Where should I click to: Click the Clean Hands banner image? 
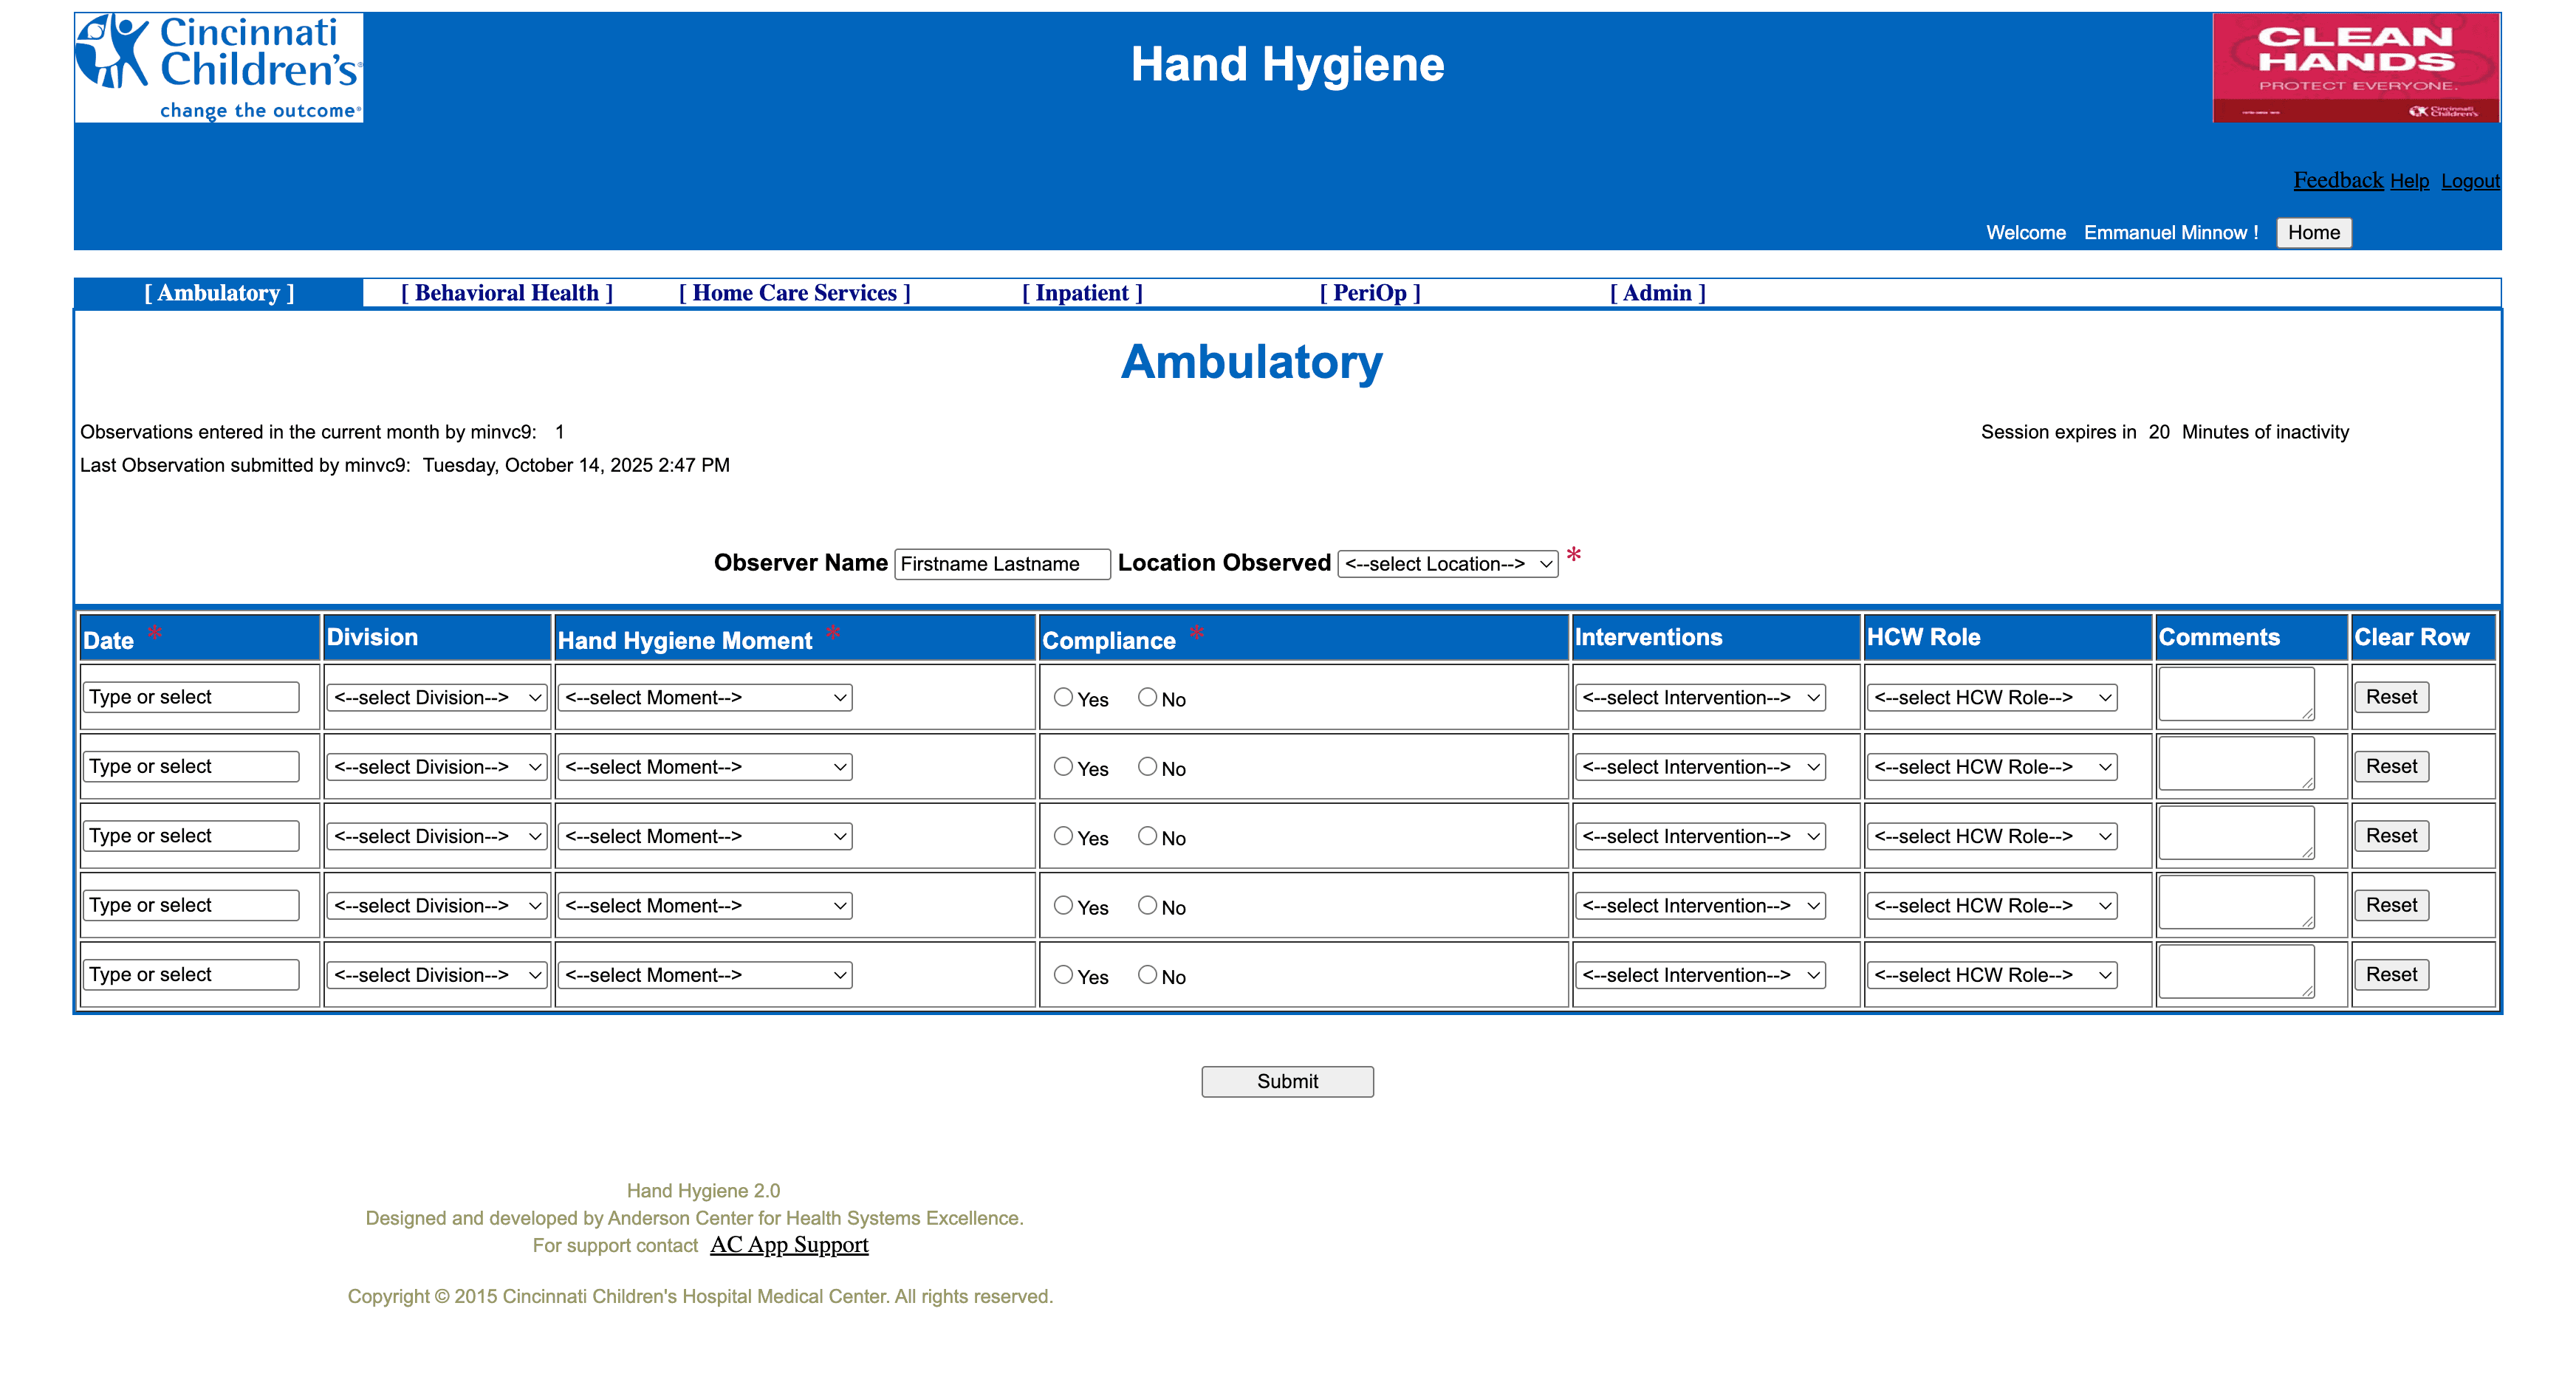(x=2356, y=68)
